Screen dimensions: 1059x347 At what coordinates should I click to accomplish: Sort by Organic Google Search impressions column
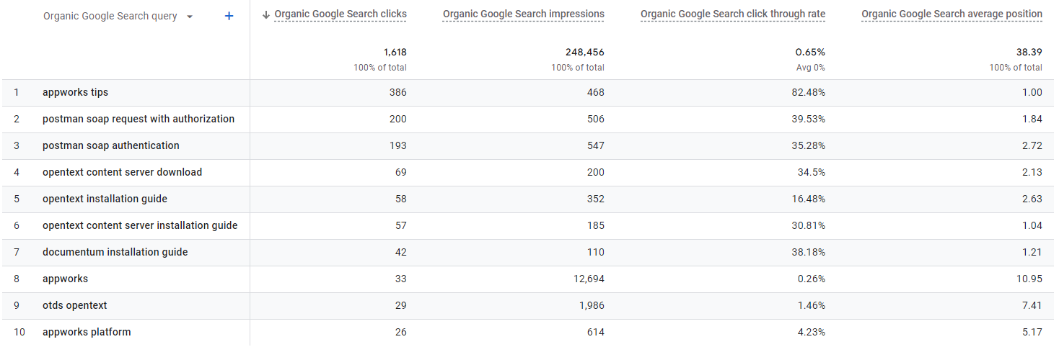tap(523, 14)
